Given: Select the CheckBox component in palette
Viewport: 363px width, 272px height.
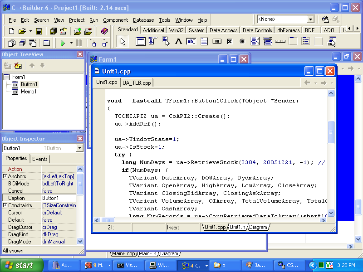Looking at the screenshot, I should [230, 42].
